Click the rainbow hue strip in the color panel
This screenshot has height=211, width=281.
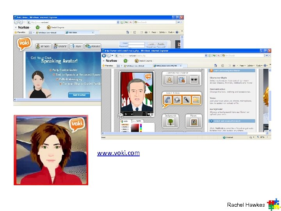point(141,128)
